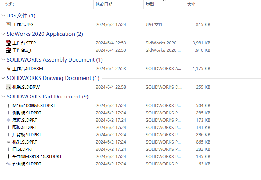Select the SldWorks icon of 工作台.STEP
The image size is (261, 180).
(8, 43)
